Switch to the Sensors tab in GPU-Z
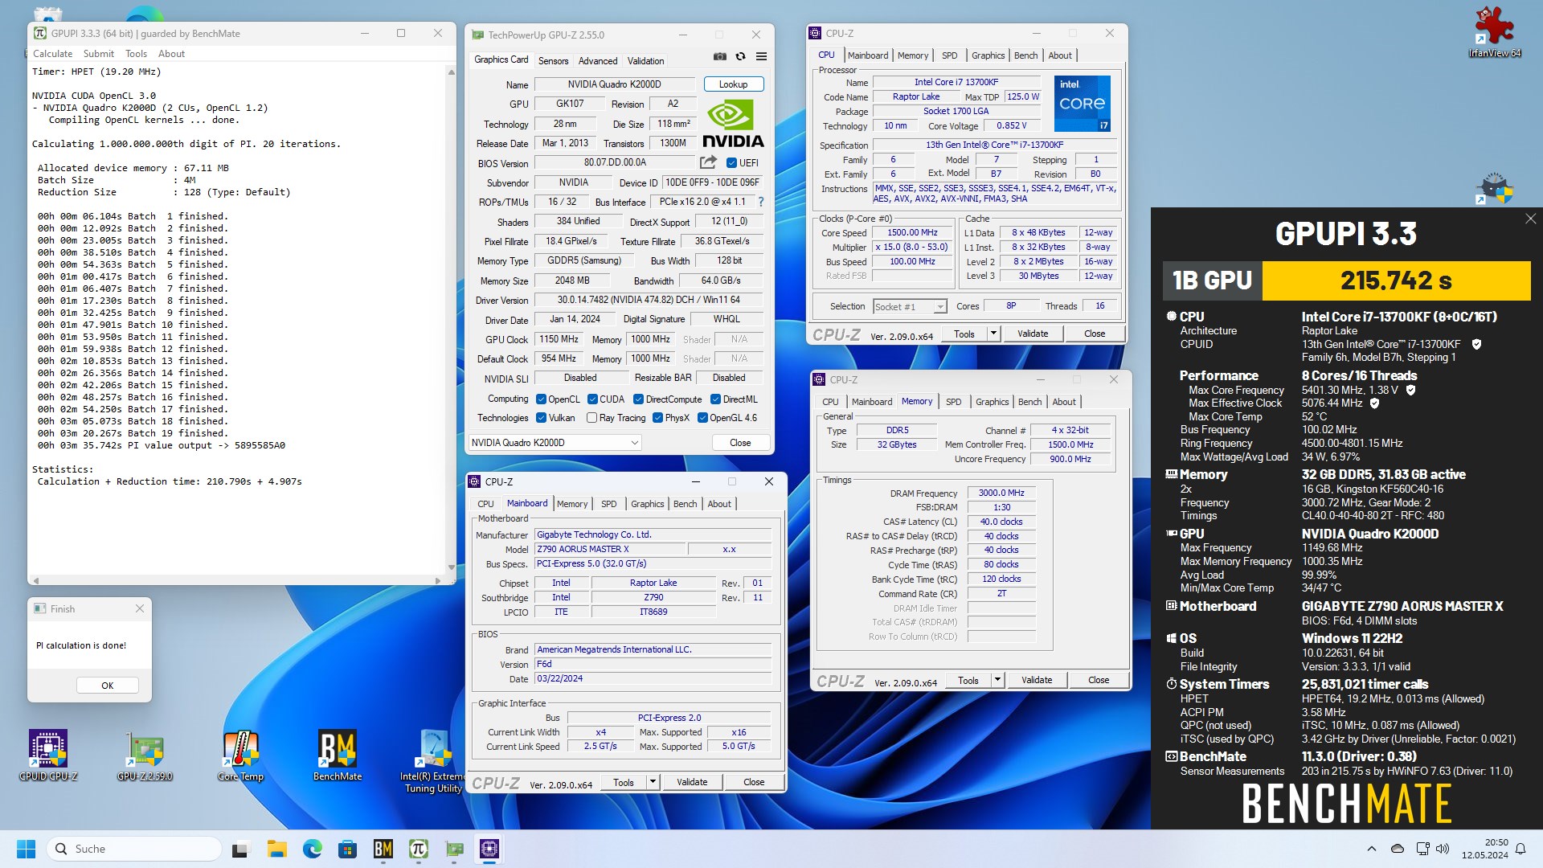Viewport: 1543px width, 868px height. point(553,61)
